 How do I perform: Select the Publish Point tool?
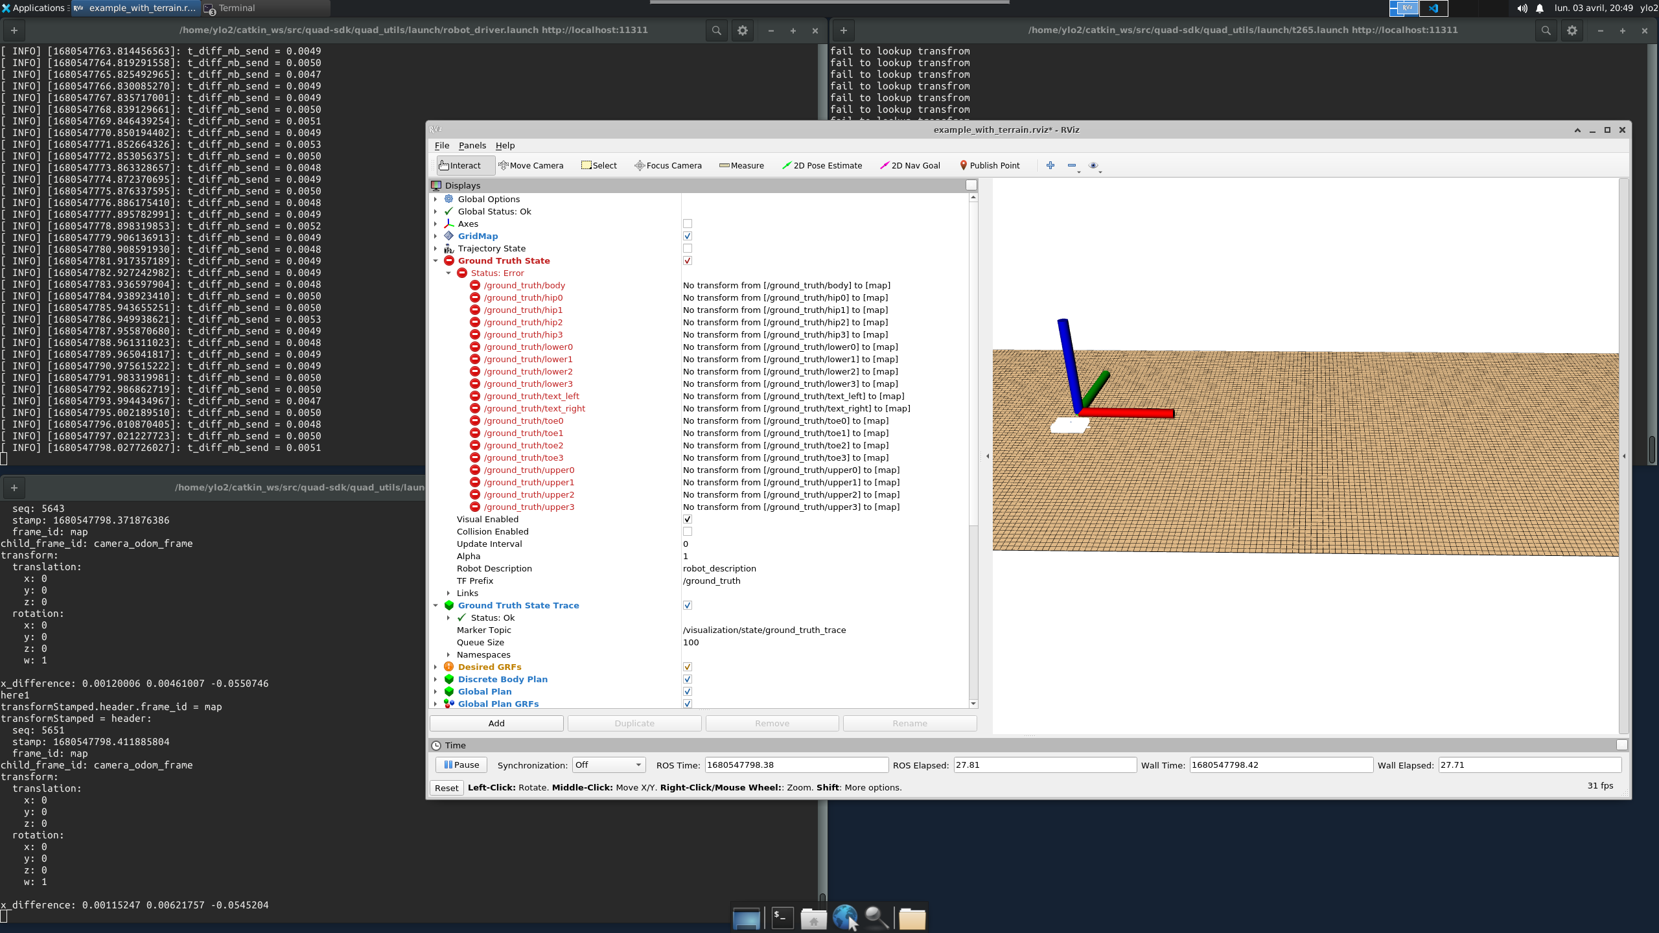tap(990, 165)
